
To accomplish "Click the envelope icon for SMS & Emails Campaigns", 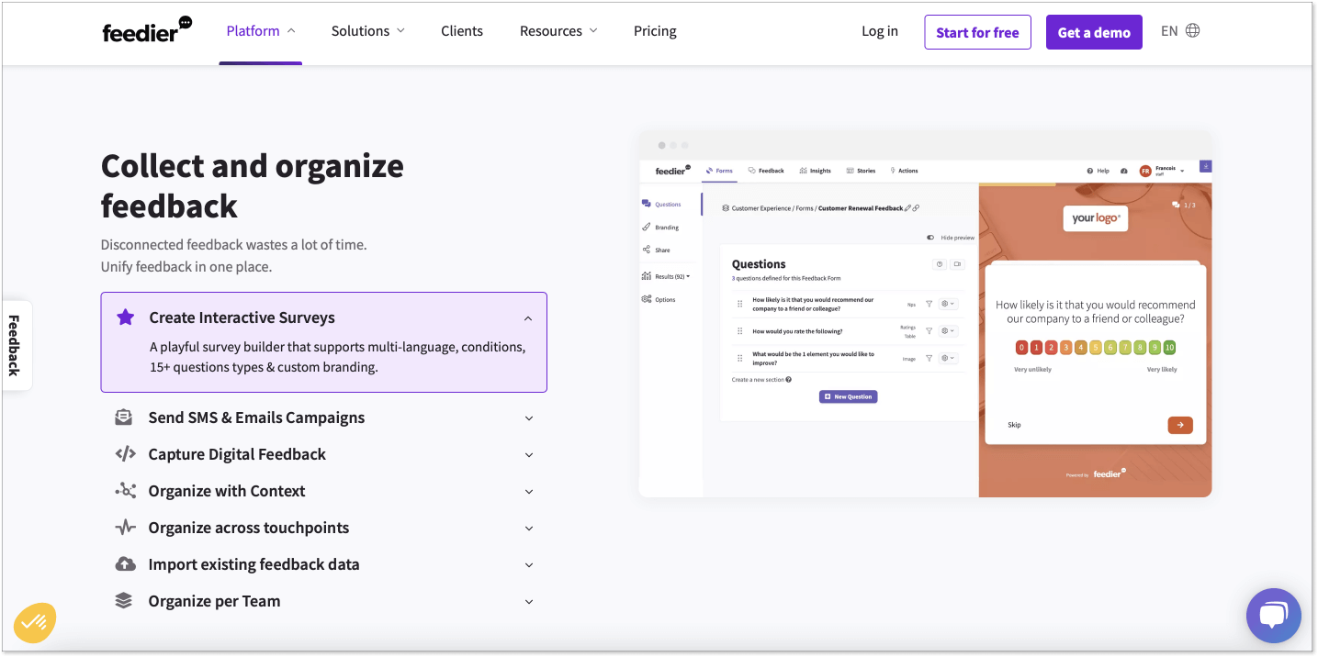I will click(124, 418).
